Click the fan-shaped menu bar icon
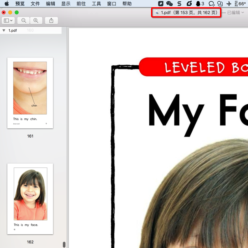248x248 pixels. pyautogui.click(x=229, y=4)
